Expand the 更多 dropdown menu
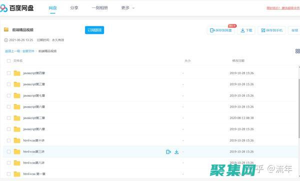Image resolution: width=300 pixels, height=181 pixels. (128, 8)
